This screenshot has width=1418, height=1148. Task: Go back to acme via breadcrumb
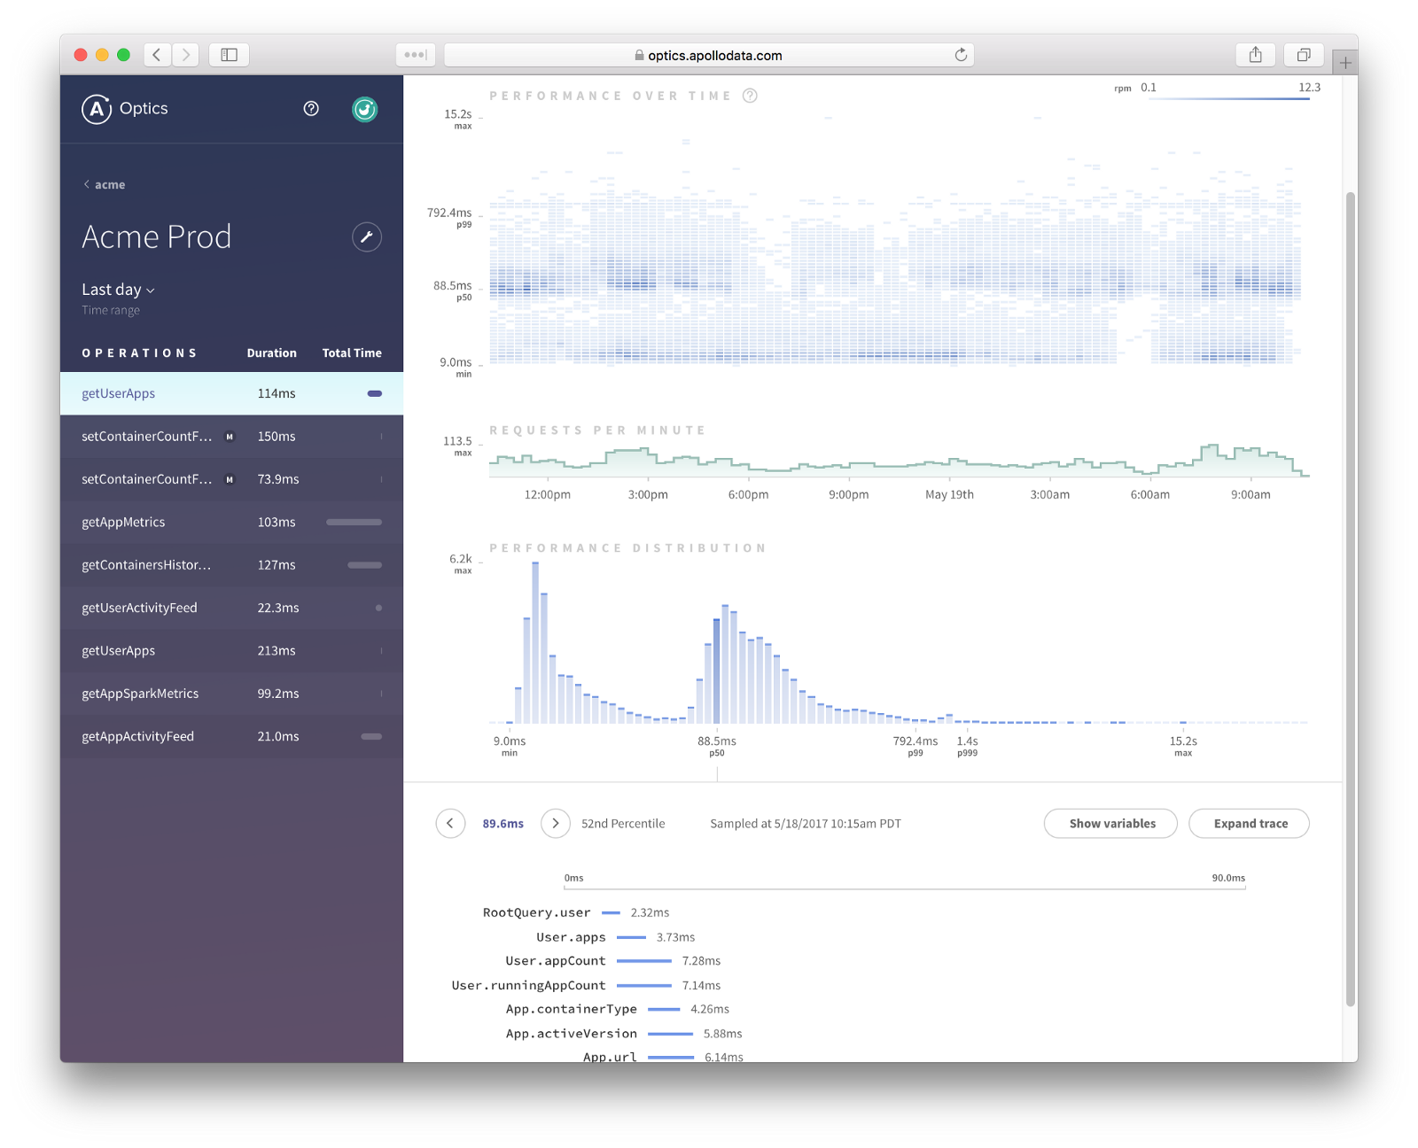click(105, 185)
